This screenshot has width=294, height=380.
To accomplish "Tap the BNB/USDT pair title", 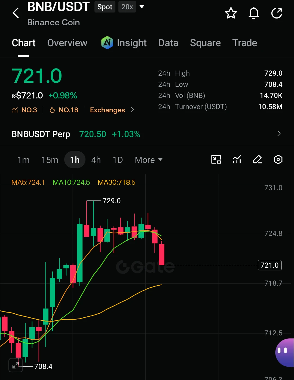I will (58, 7).
